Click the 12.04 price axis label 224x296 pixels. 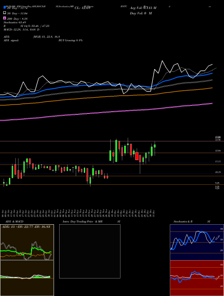pos(218,151)
